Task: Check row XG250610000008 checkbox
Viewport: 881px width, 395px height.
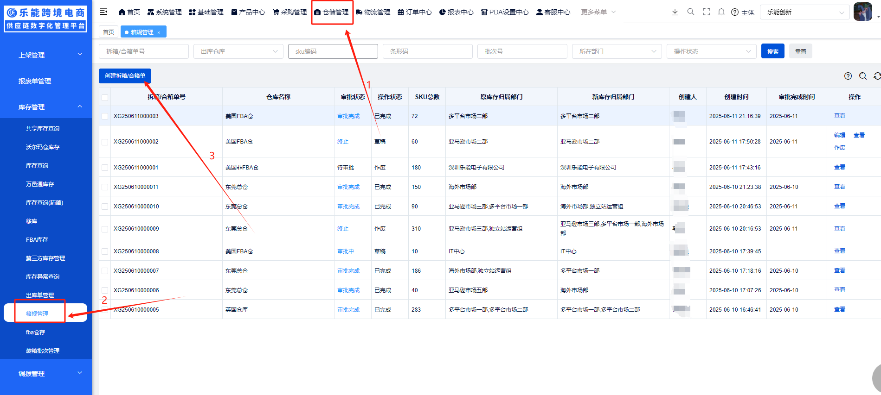Action: (x=105, y=251)
